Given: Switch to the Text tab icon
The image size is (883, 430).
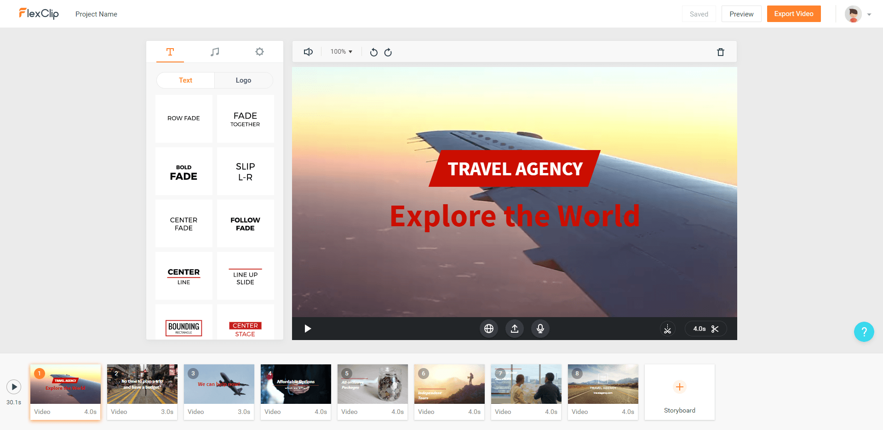Looking at the screenshot, I should [x=170, y=52].
